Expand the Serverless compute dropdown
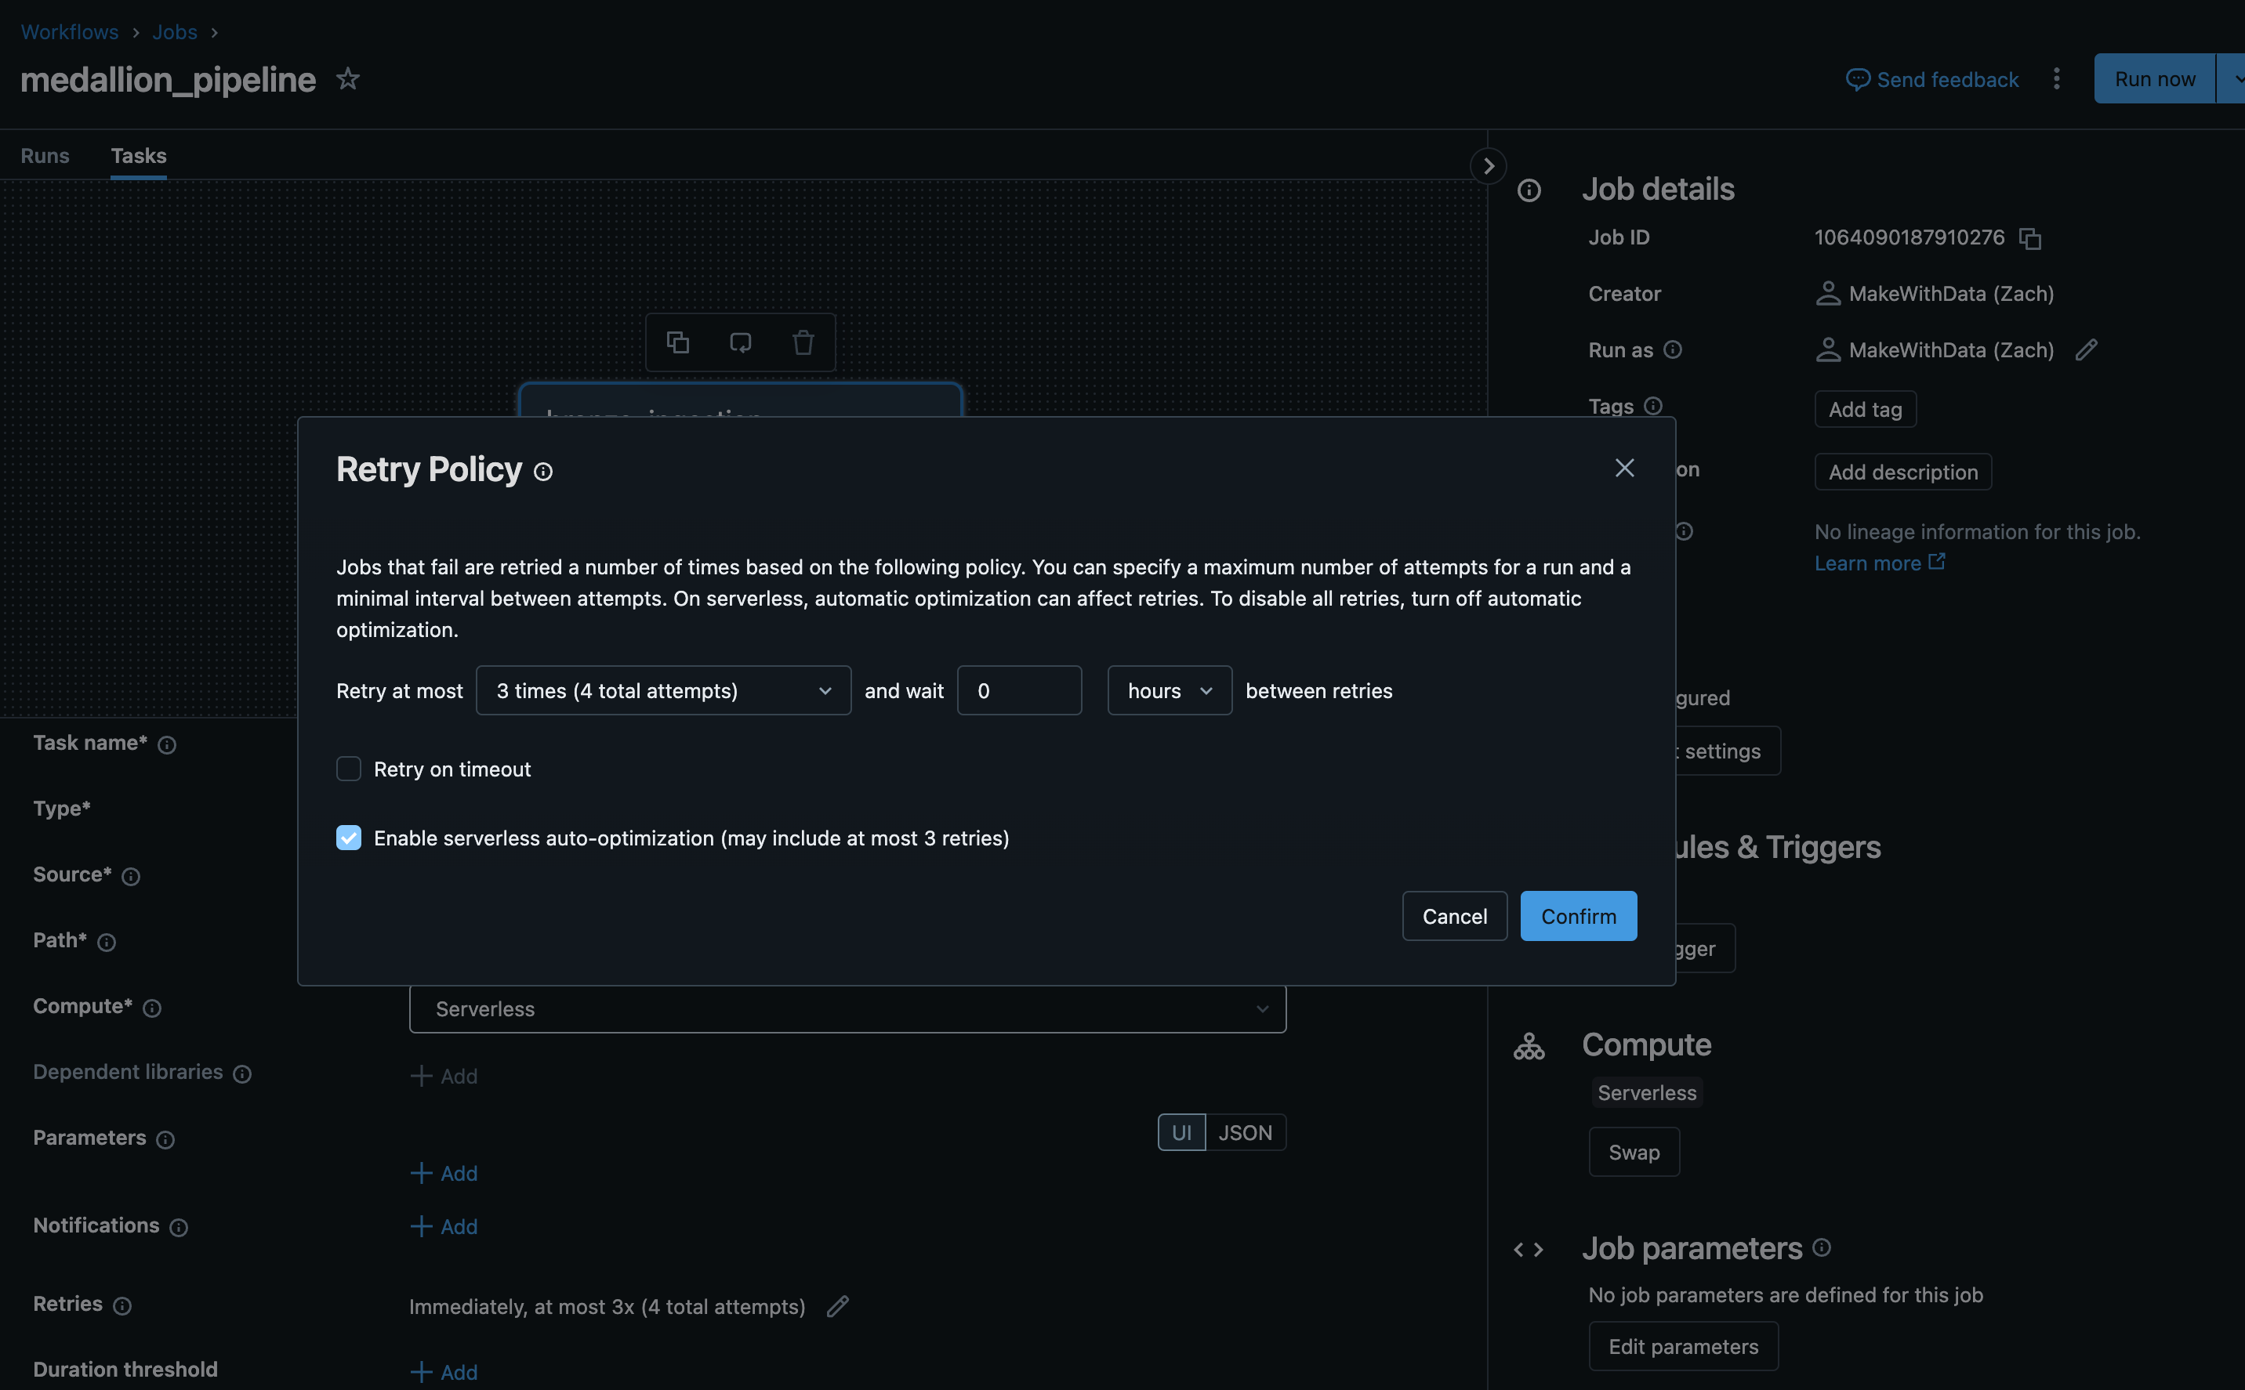This screenshot has width=2245, height=1390. click(x=847, y=1008)
